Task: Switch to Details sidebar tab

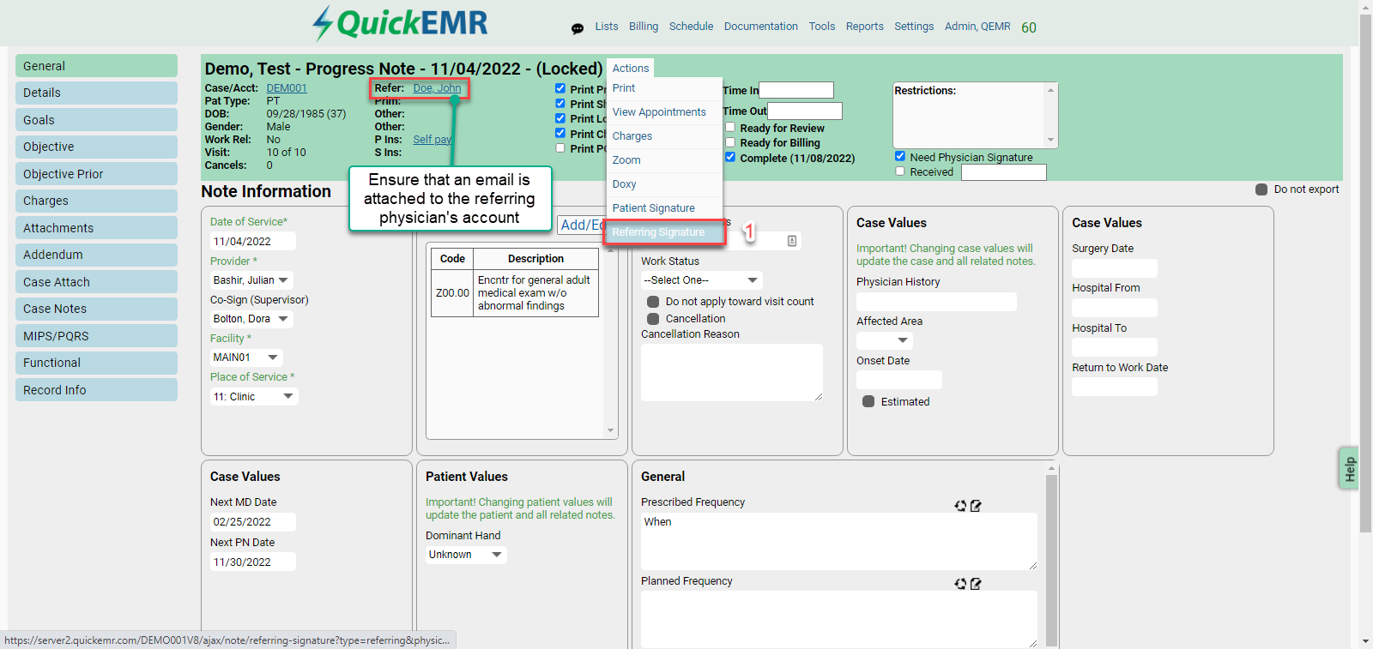Action: click(96, 93)
